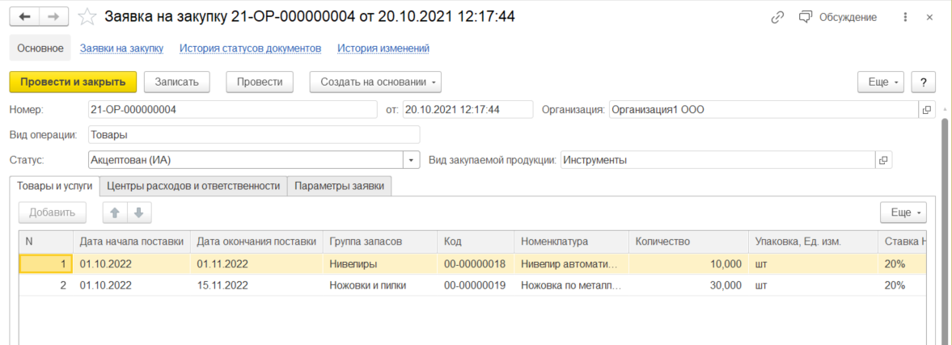The height and width of the screenshot is (345, 952).
Task: Switch to Центры расходов и ответственности tab
Action: click(x=193, y=186)
